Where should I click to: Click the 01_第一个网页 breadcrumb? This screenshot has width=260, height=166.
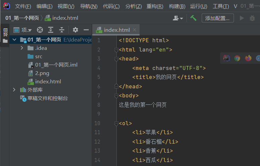coord(22,18)
